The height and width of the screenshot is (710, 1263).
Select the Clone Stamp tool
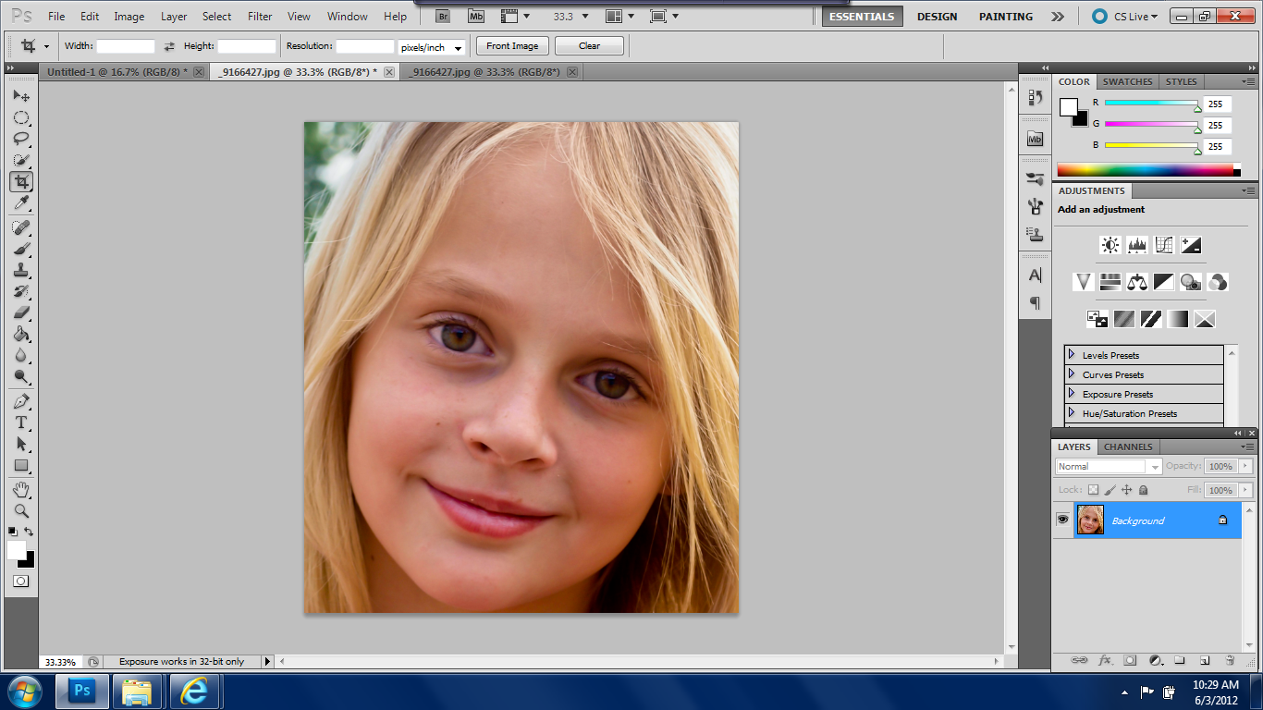point(21,270)
